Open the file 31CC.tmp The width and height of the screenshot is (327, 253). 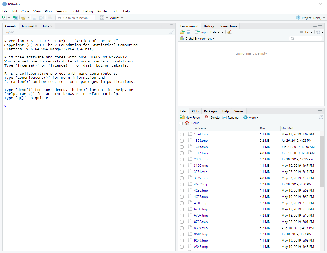tap(201, 166)
